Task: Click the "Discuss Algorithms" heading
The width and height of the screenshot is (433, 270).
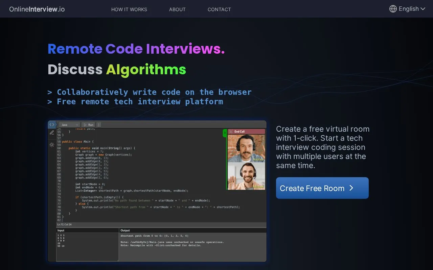Action: point(117,70)
